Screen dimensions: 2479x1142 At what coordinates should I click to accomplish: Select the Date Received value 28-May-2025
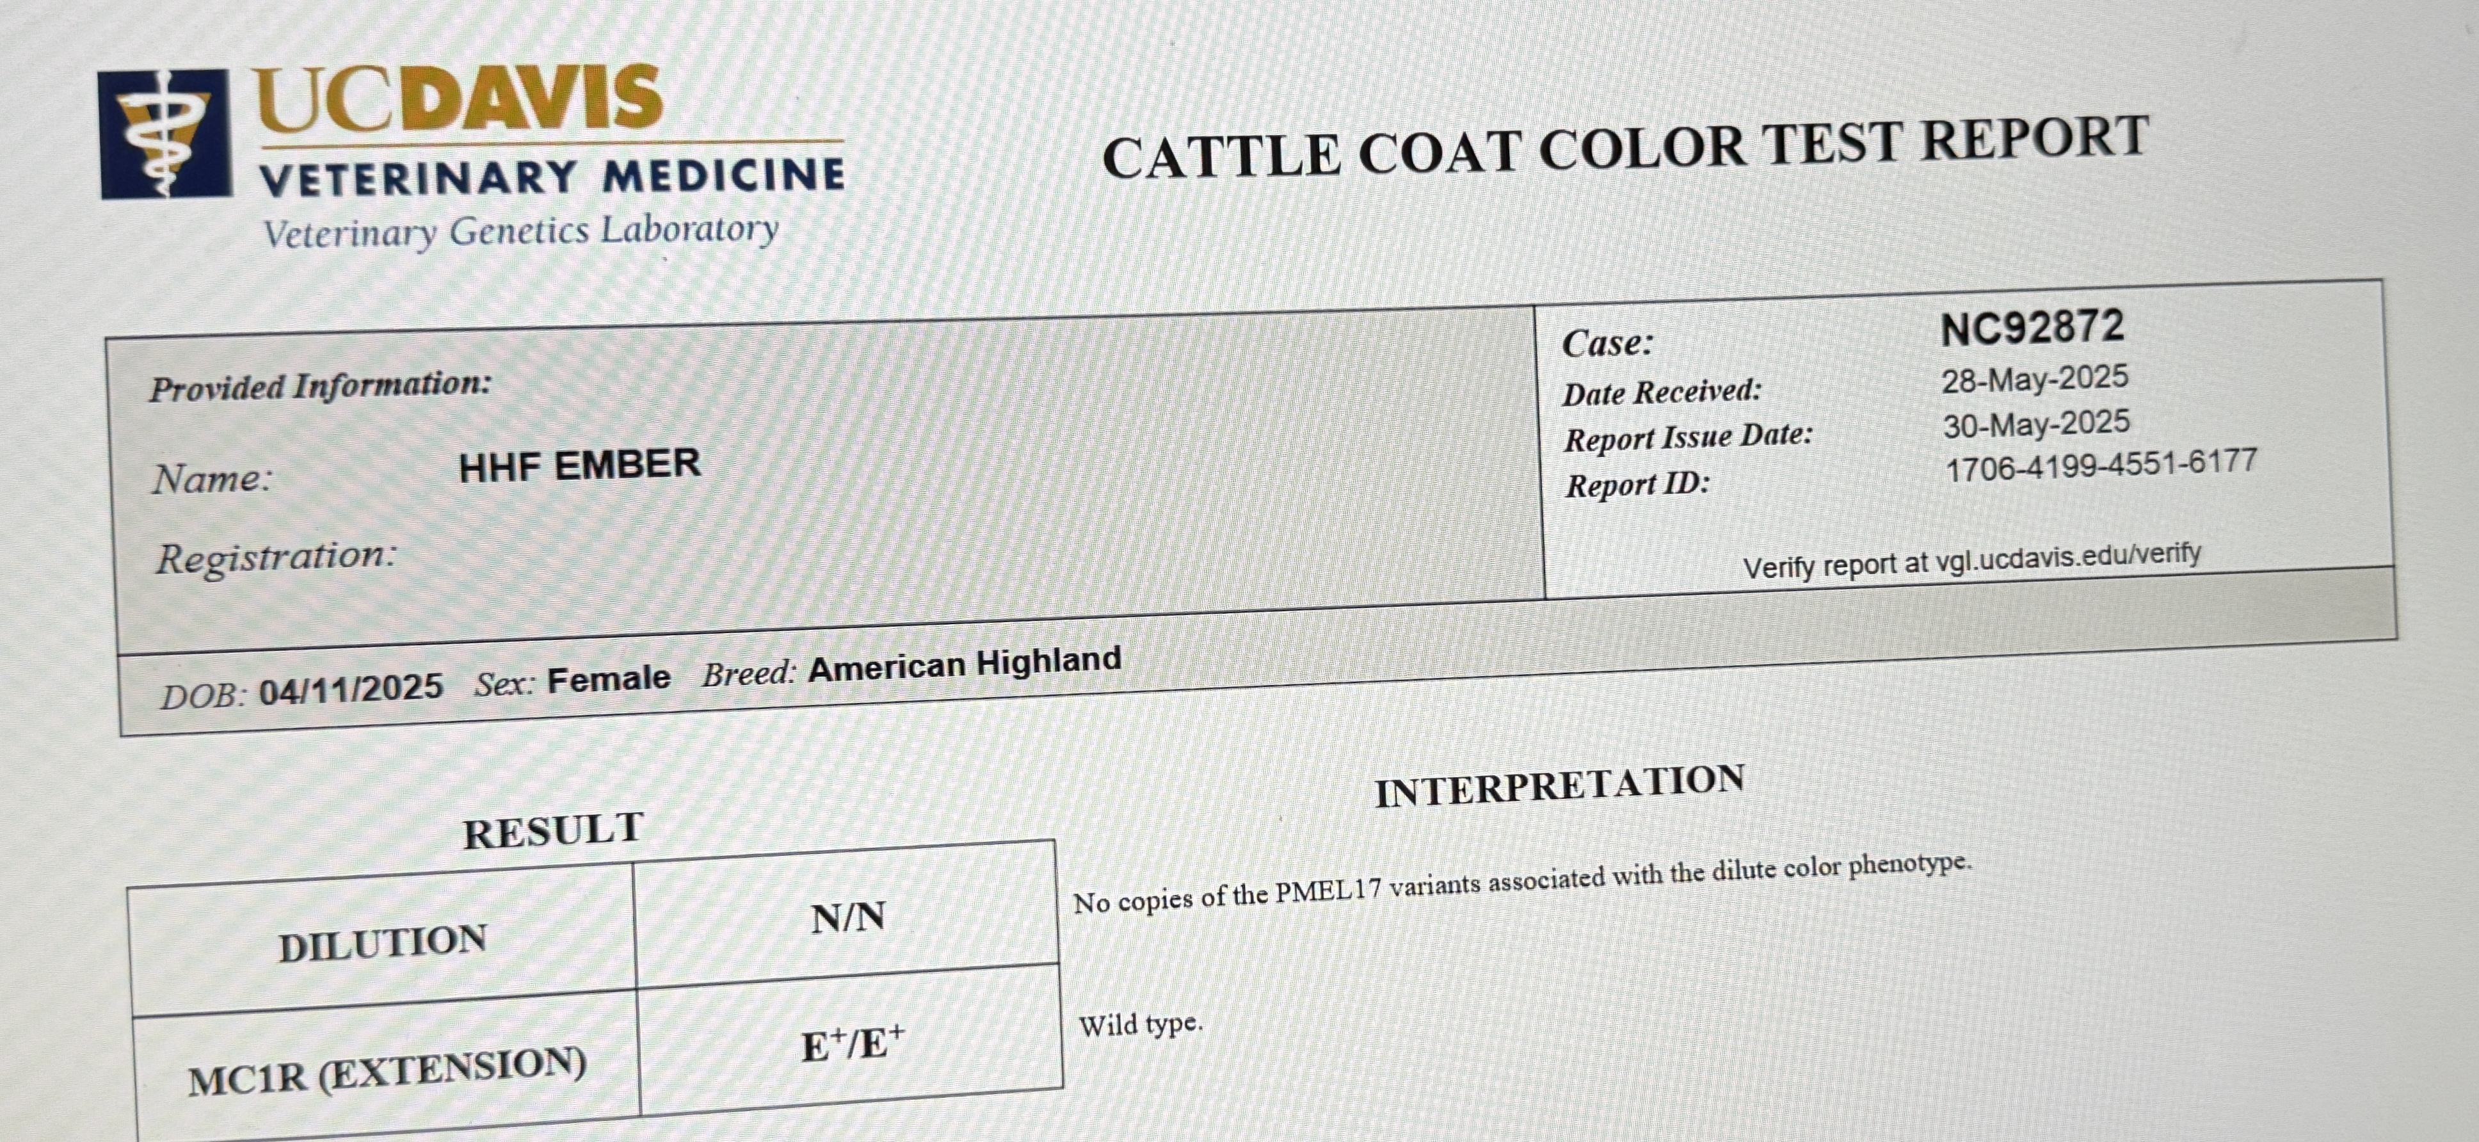2034,379
